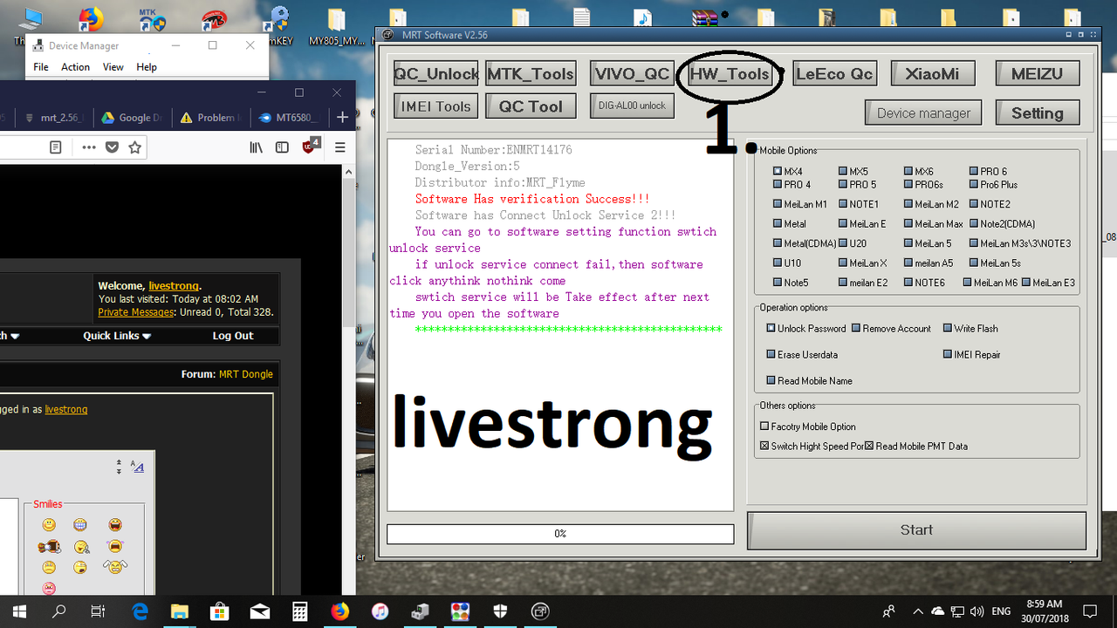1117x628 pixels.
Task: Bookmark this page star icon
Action: click(x=134, y=147)
